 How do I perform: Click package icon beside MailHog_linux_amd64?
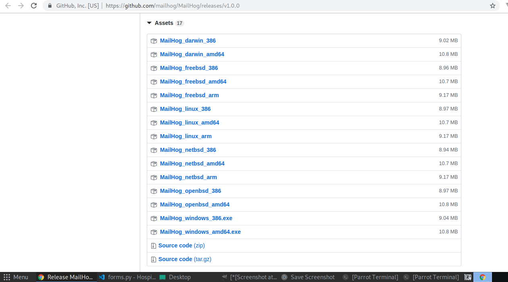point(154,123)
